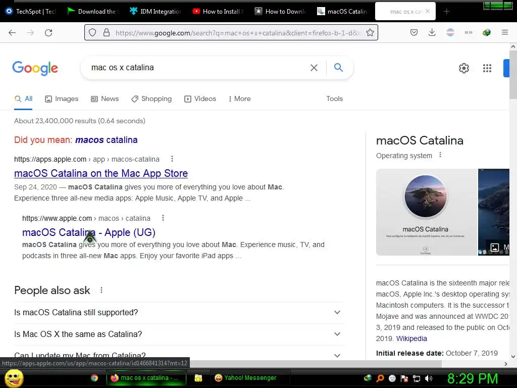Open the Save to Pocket icon
Viewport: 517px width, 388px height.
pyautogui.click(x=414, y=32)
